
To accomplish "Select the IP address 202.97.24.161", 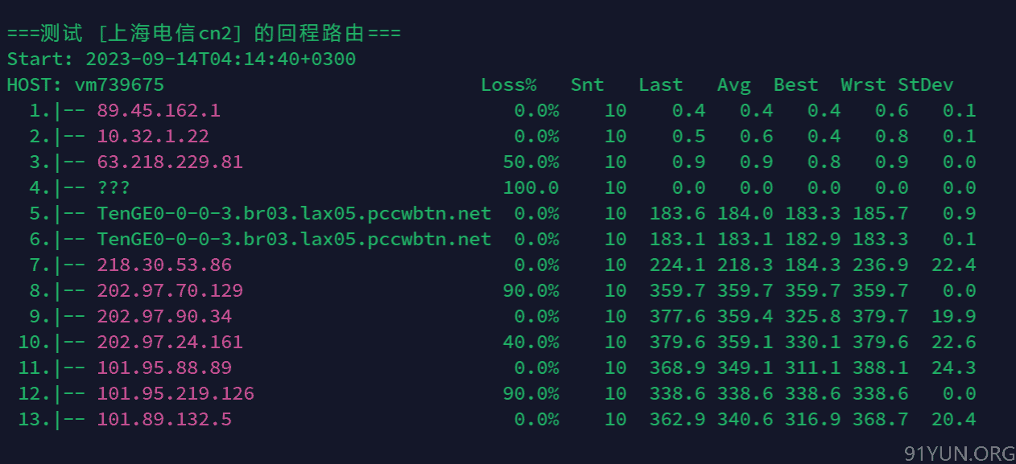I will 170,342.
